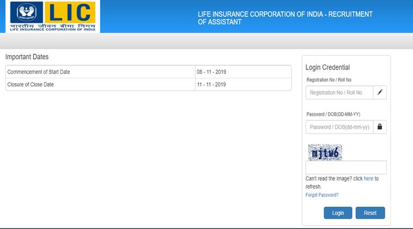
Task: Click the captcha text entry box
Action: pos(346,167)
